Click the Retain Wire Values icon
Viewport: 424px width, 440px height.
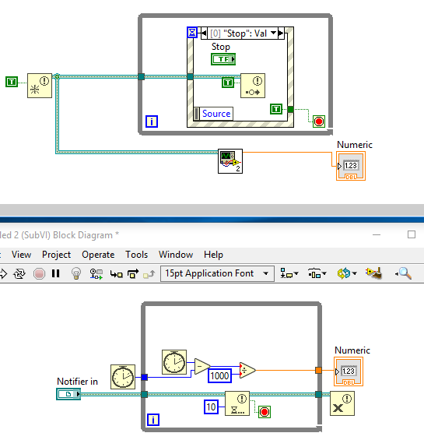96,273
